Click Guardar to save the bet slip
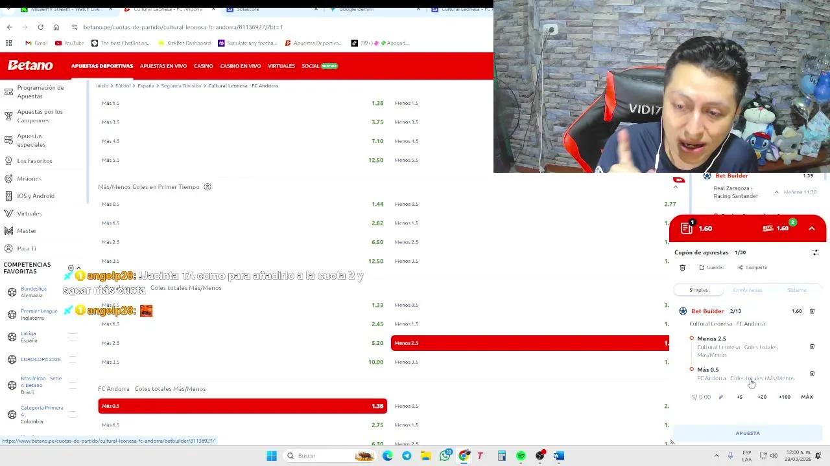Screen dimensions: 830x466 coord(711,267)
